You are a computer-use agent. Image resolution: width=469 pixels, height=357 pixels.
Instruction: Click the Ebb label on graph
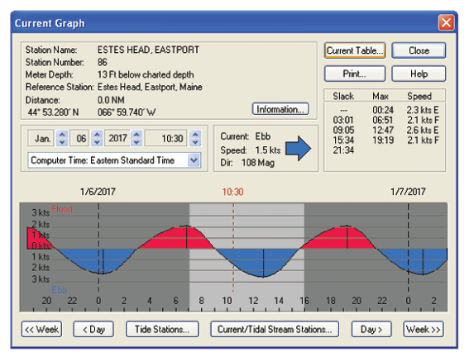pyautogui.click(x=59, y=290)
